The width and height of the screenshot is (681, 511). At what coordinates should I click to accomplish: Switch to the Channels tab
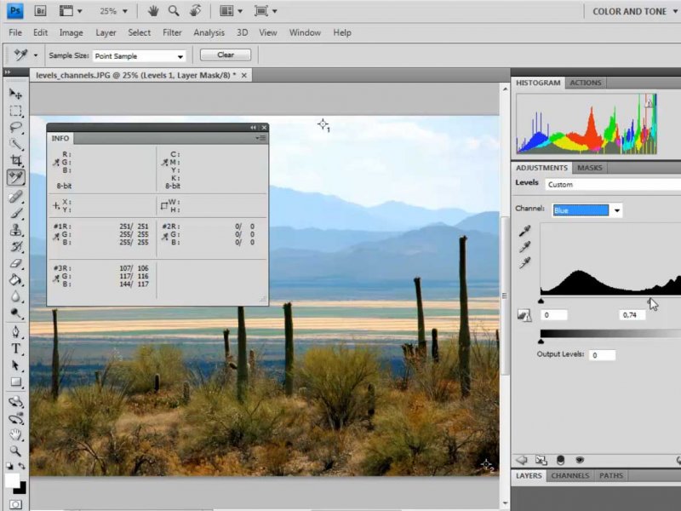pyautogui.click(x=569, y=476)
